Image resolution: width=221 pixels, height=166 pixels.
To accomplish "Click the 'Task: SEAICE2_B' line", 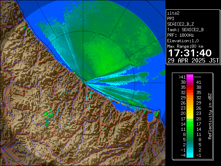I will coord(185,30).
